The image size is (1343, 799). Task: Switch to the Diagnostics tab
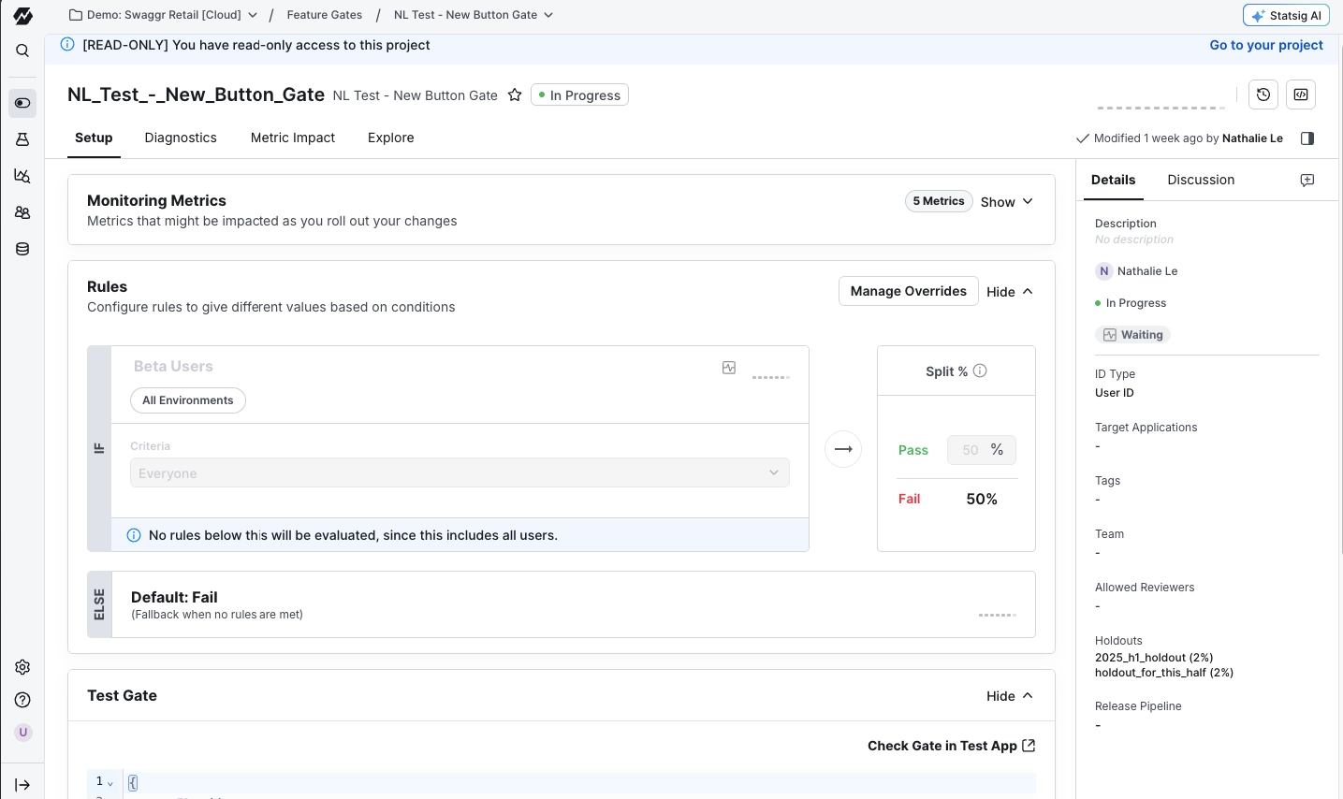pyautogui.click(x=181, y=138)
